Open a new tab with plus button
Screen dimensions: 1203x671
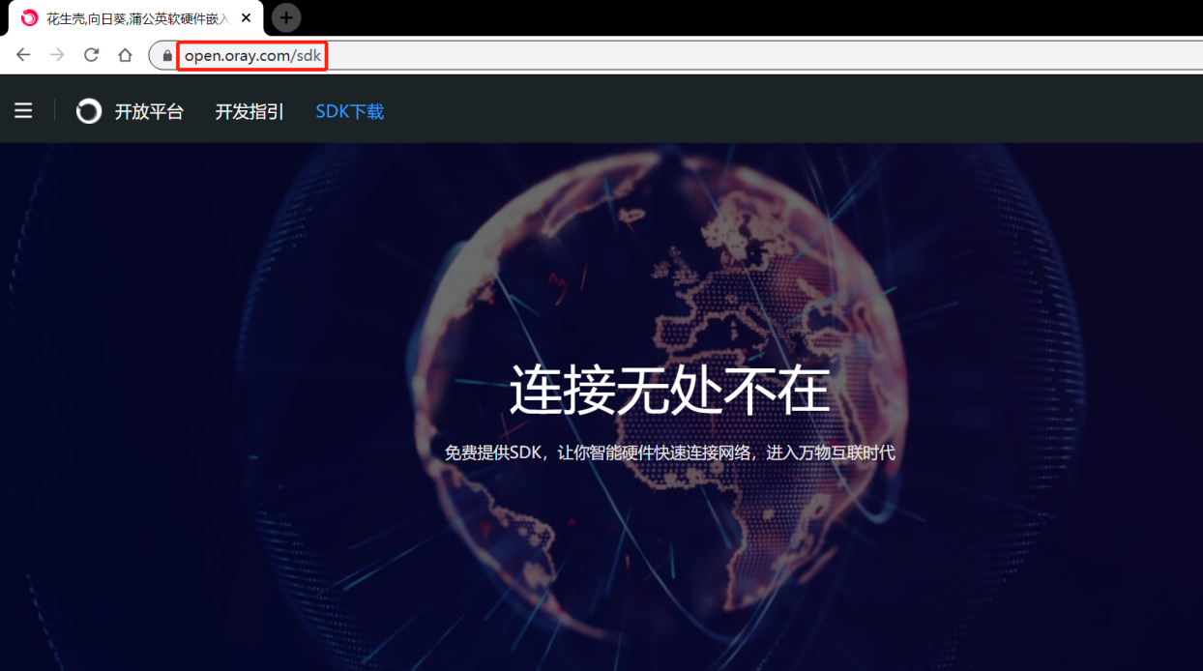(286, 17)
